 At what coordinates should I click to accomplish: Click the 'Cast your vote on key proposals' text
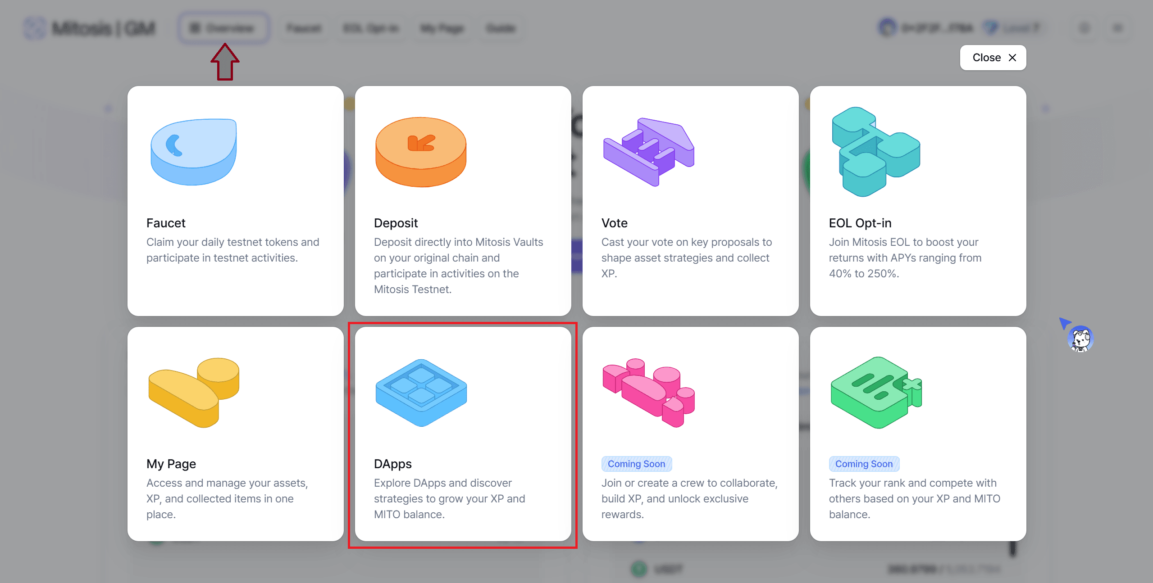click(687, 258)
